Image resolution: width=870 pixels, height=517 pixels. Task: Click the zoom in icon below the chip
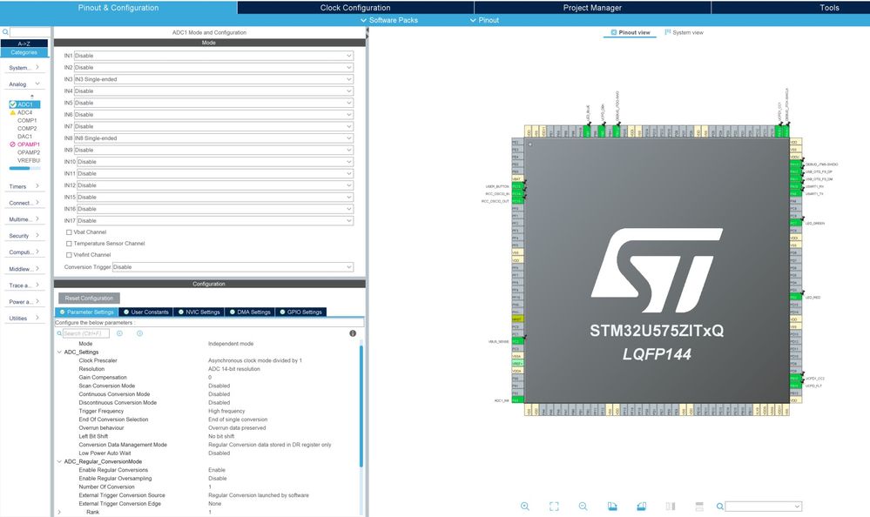click(x=525, y=507)
